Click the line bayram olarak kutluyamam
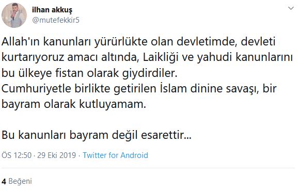The width and height of the screenshot is (300, 191). click(x=74, y=104)
